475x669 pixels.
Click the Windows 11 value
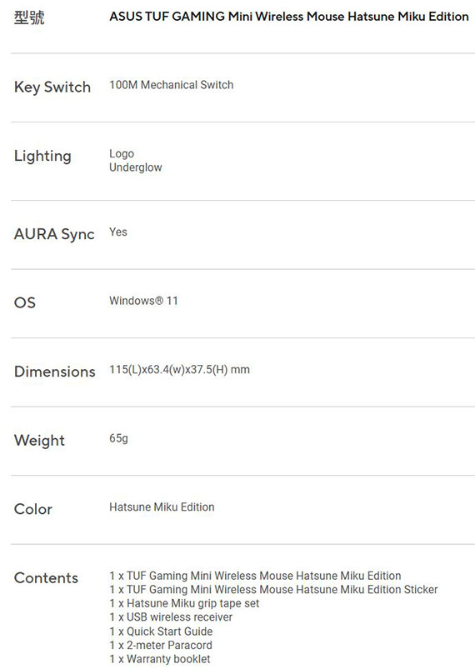click(143, 301)
